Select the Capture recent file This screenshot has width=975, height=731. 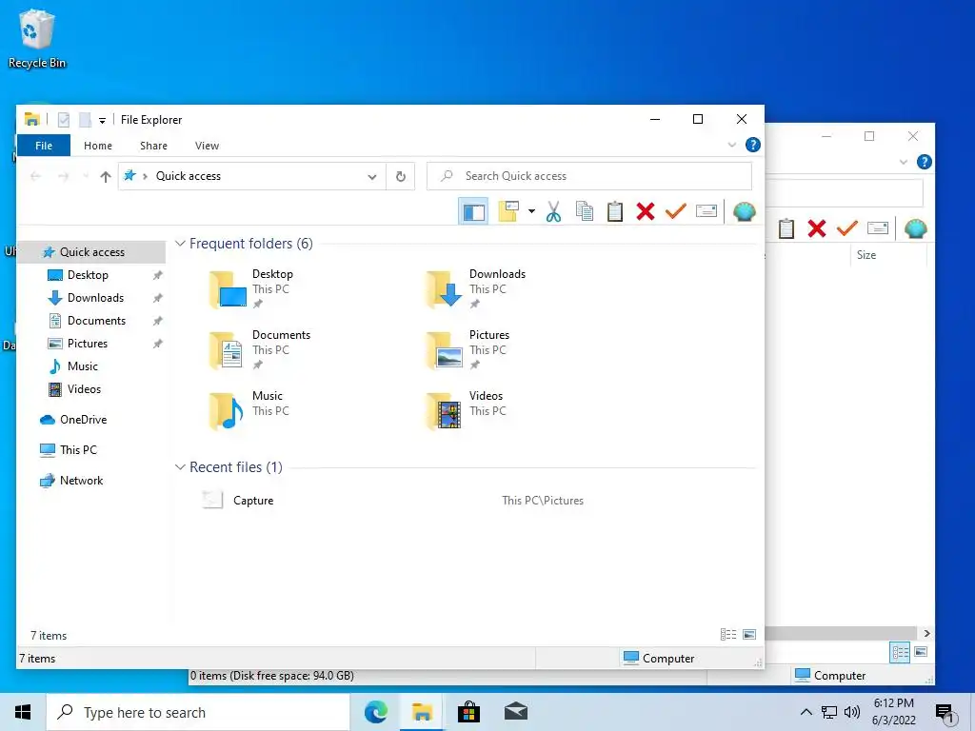click(253, 501)
